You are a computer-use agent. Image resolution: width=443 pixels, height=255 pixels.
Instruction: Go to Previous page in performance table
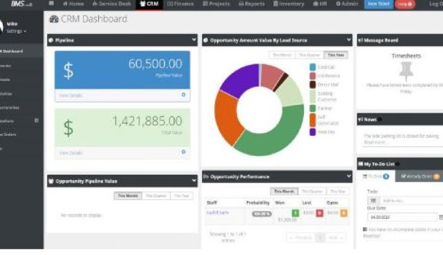coord(301,238)
